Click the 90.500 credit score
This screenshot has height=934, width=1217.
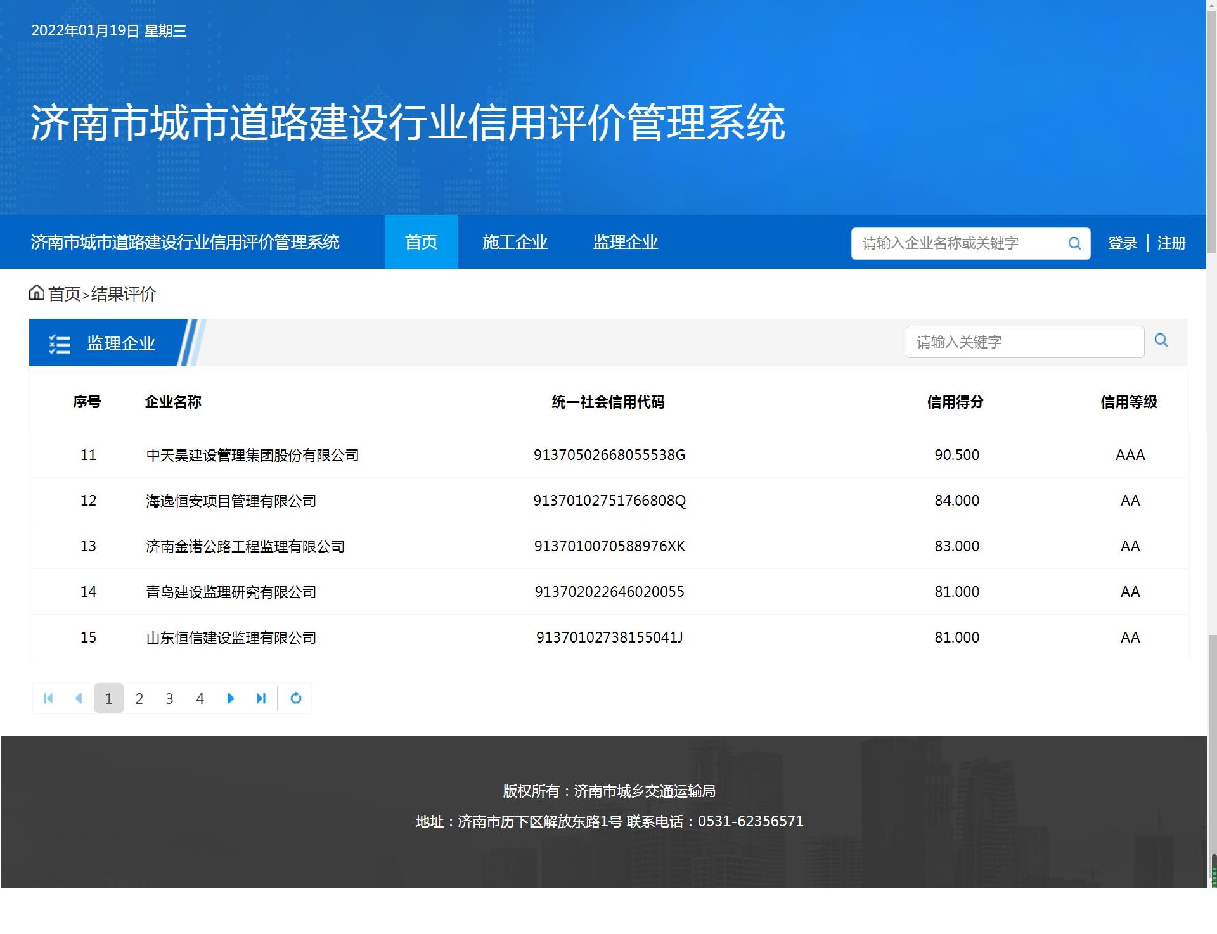coord(957,455)
